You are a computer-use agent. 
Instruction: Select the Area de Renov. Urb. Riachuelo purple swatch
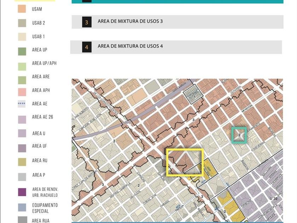point(22,192)
